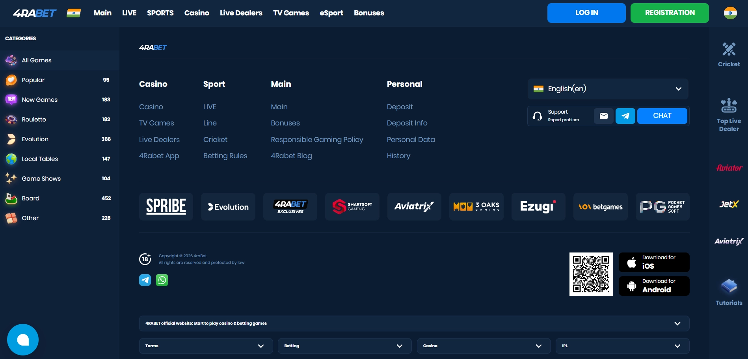
Task: Open Bonuses in top navigation
Action: pyautogui.click(x=369, y=13)
